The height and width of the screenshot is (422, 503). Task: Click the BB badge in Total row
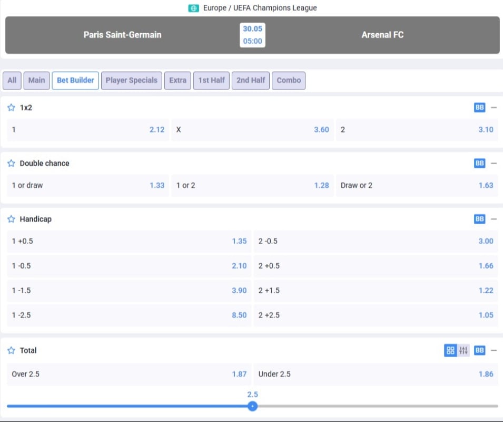point(480,350)
